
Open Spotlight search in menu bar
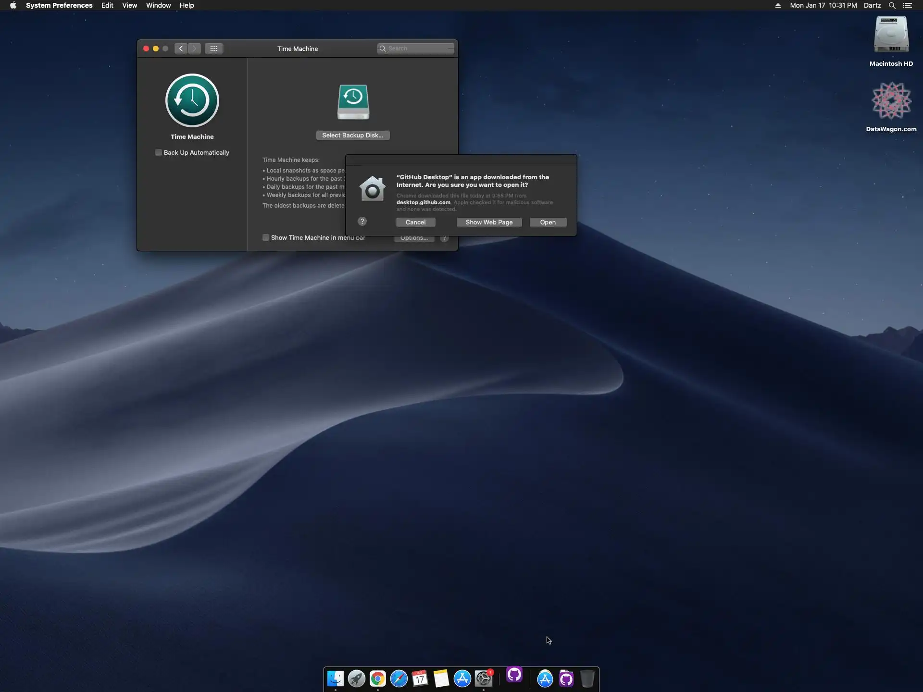892,5
